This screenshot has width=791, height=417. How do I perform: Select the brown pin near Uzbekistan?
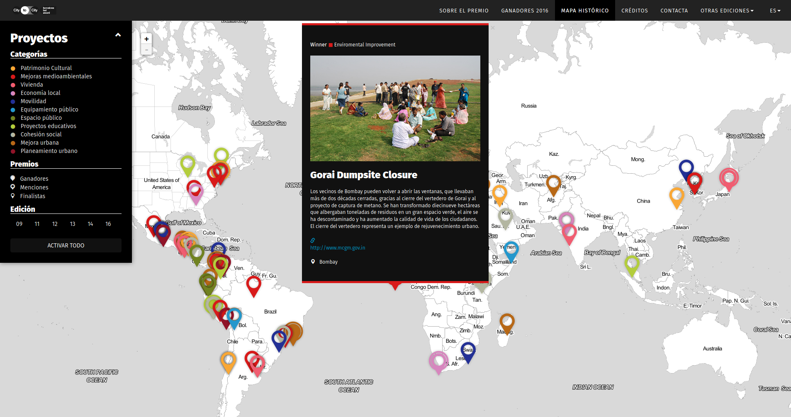pyautogui.click(x=553, y=183)
